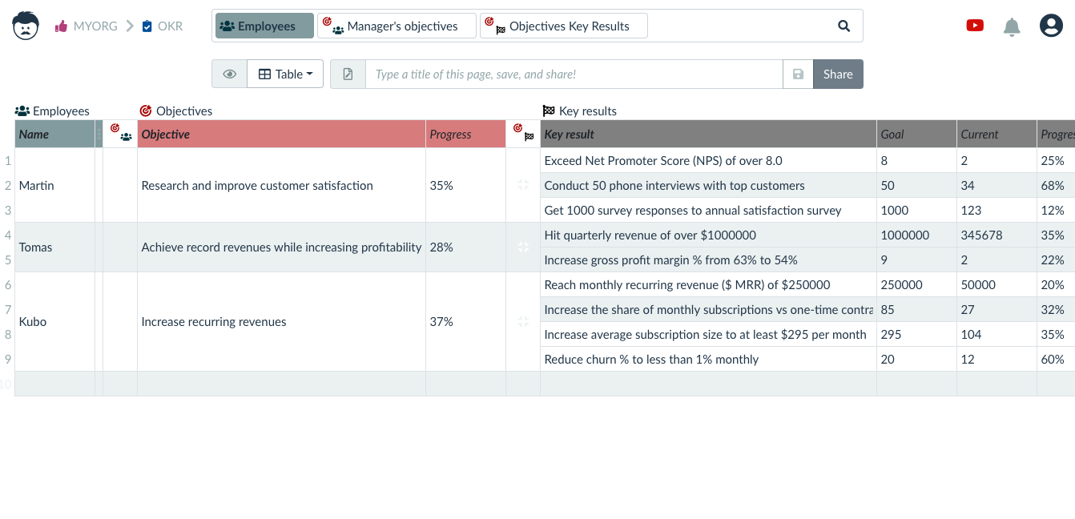Image resolution: width=1075 pixels, height=519 pixels.
Task: Click the Key results table group label
Action: click(x=580, y=111)
